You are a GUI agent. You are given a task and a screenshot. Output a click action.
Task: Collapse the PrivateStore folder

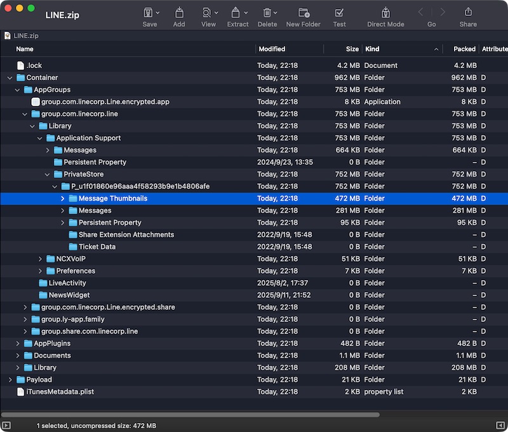click(x=47, y=175)
